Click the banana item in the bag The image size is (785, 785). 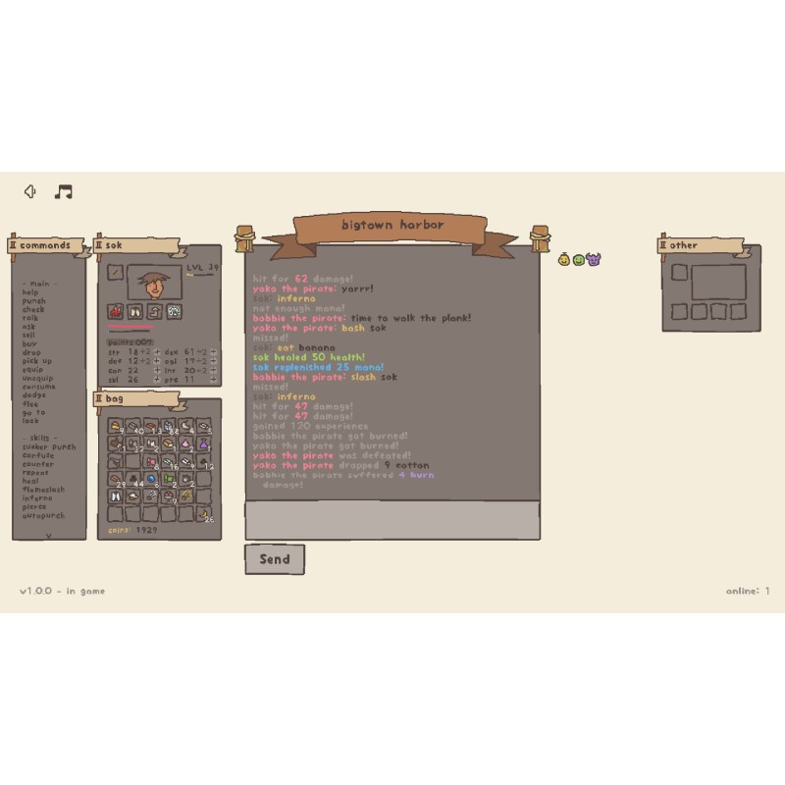pos(204,512)
